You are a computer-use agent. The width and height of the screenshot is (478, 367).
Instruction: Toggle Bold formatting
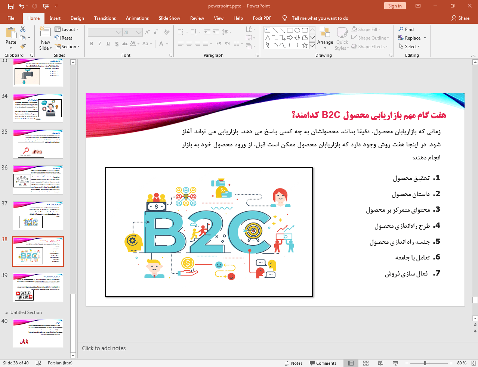pyautogui.click(x=92, y=44)
